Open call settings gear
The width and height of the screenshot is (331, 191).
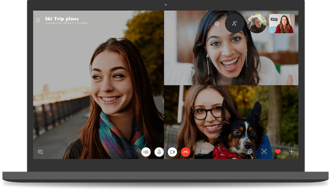217,24
